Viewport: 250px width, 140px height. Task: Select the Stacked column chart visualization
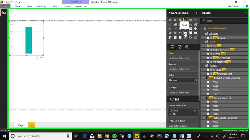(175, 20)
